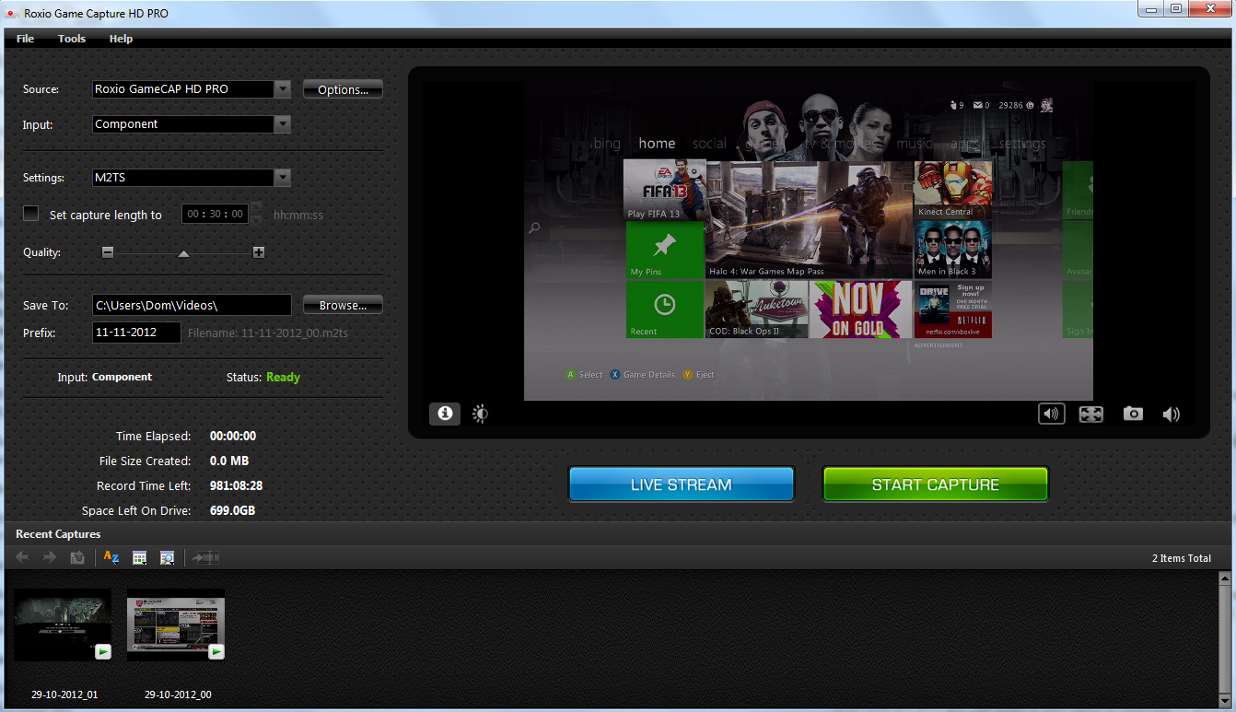Click the Save To path field
Screen dimensions: 1236x712
click(192, 305)
